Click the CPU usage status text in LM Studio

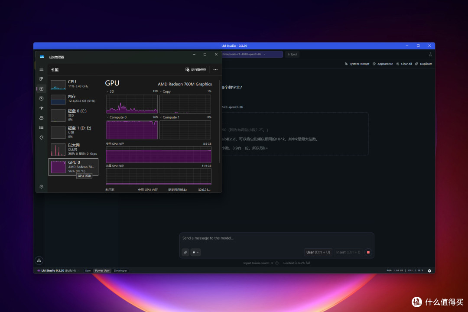pos(416,270)
